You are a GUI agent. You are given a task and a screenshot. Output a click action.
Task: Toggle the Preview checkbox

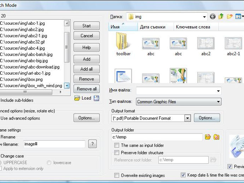pyautogui.click(x=230, y=166)
